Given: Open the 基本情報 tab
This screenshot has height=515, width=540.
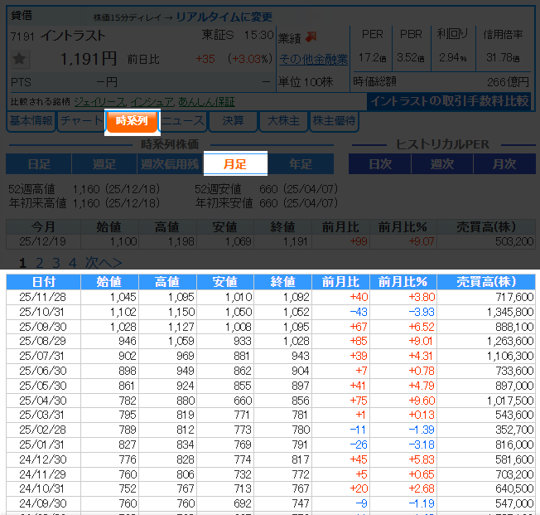Looking at the screenshot, I should [x=31, y=121].
